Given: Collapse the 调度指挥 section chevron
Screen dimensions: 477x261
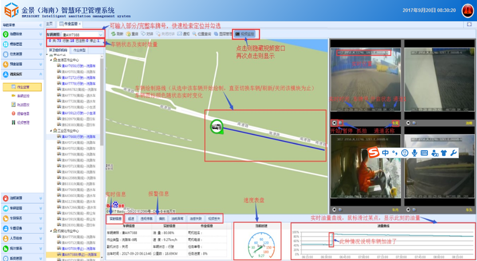Looking at the screenshot, I should point(40,74).
